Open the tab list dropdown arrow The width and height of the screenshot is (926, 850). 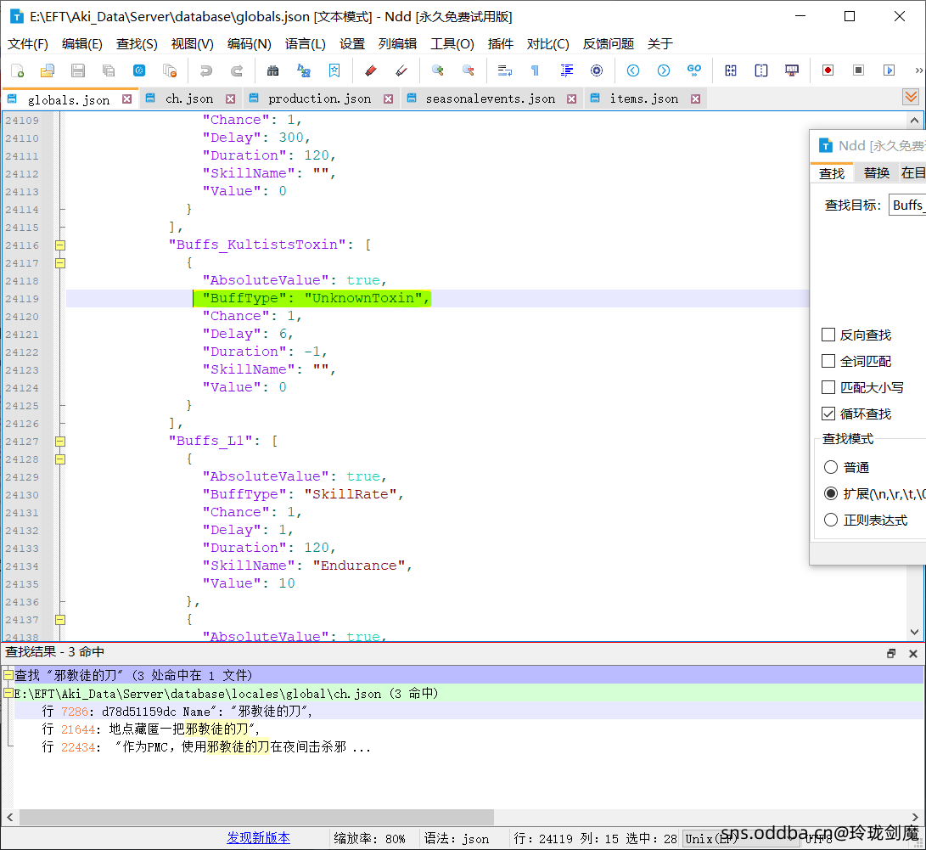(911, 98)
